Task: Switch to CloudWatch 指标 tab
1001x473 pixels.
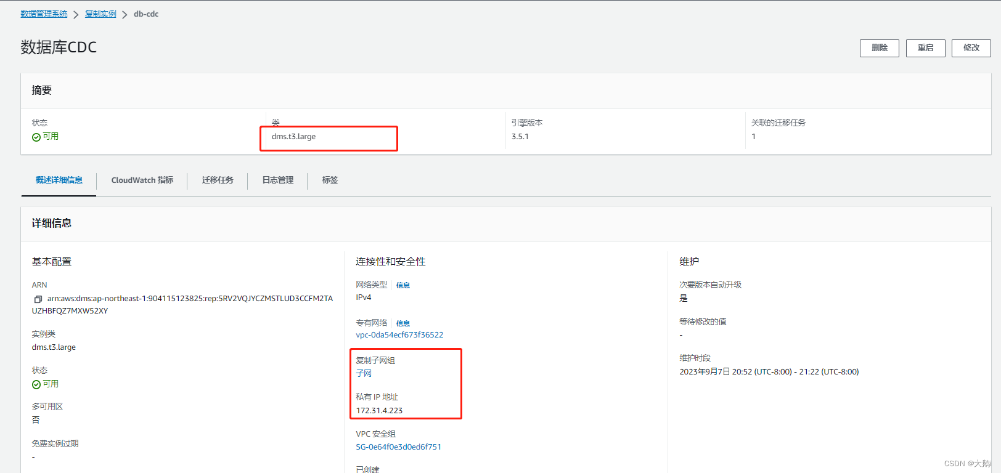Action: pyautogui.click(x=142, y=180)
